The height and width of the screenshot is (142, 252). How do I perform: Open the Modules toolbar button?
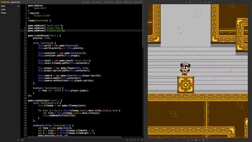coord(97,2)
